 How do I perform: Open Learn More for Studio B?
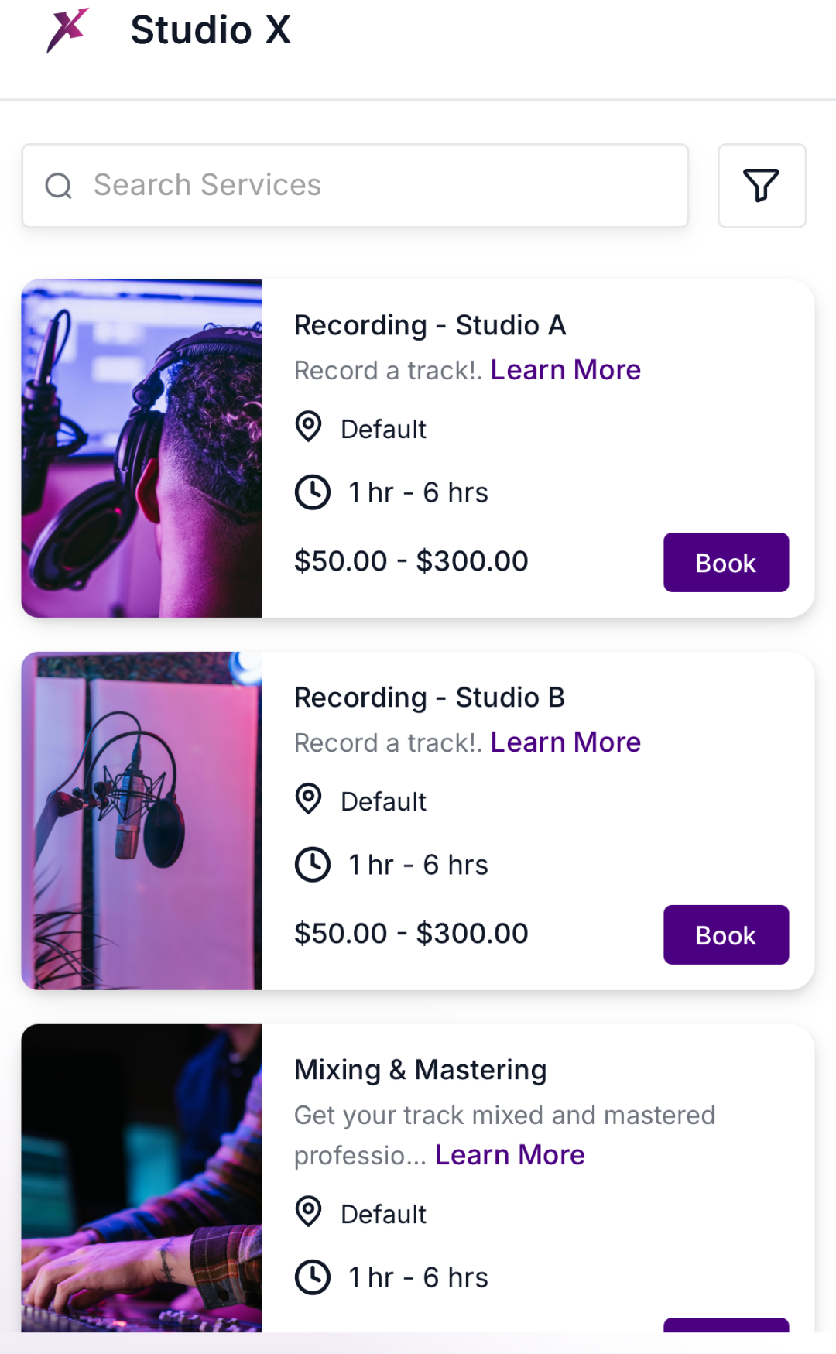(x=565, y=742)
